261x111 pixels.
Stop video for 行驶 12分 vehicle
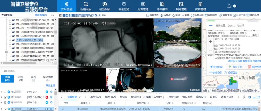[47, 109]
